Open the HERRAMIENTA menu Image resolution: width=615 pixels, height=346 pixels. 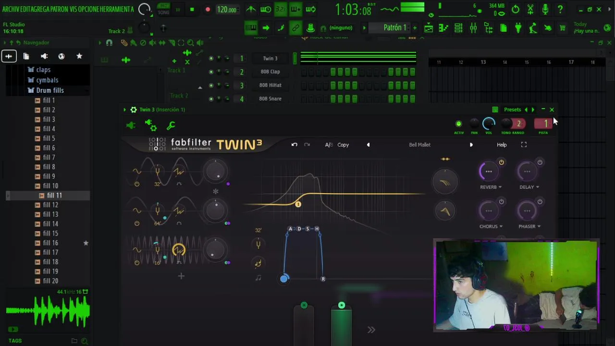point(117,9)
